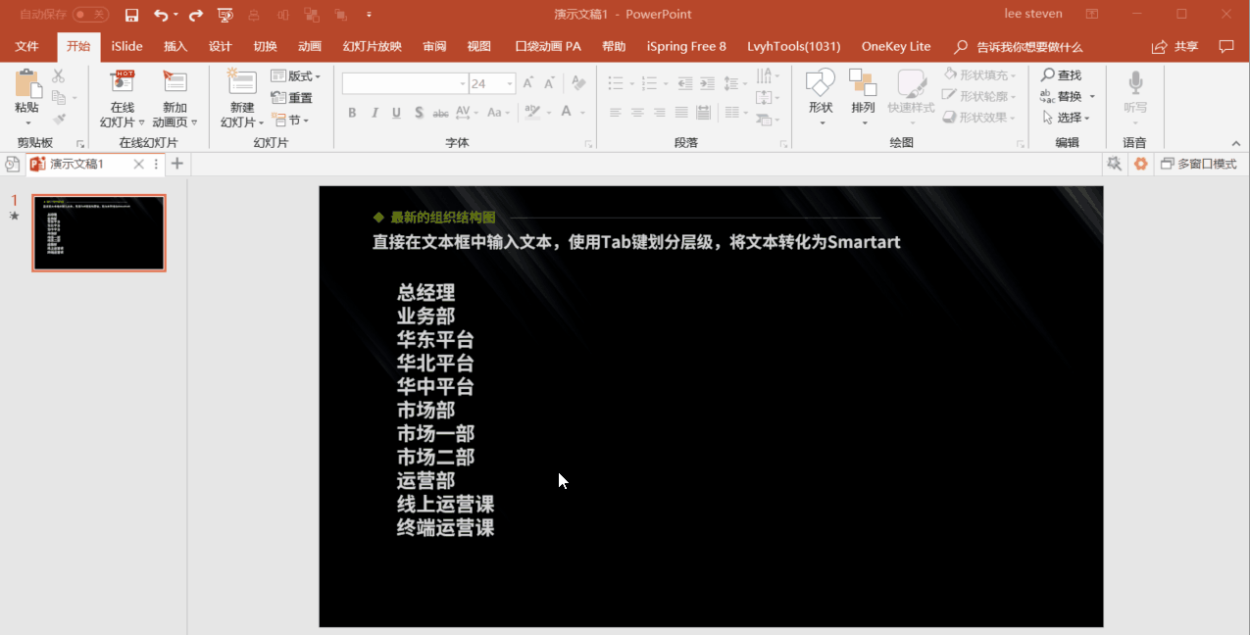The image size is (1250, 635).
Task: Increase list indent level
Action: click(708, 83)
